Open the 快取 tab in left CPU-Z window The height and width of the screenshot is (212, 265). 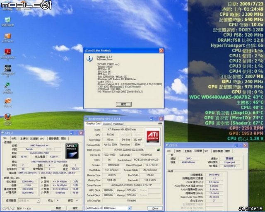point(14,139)
